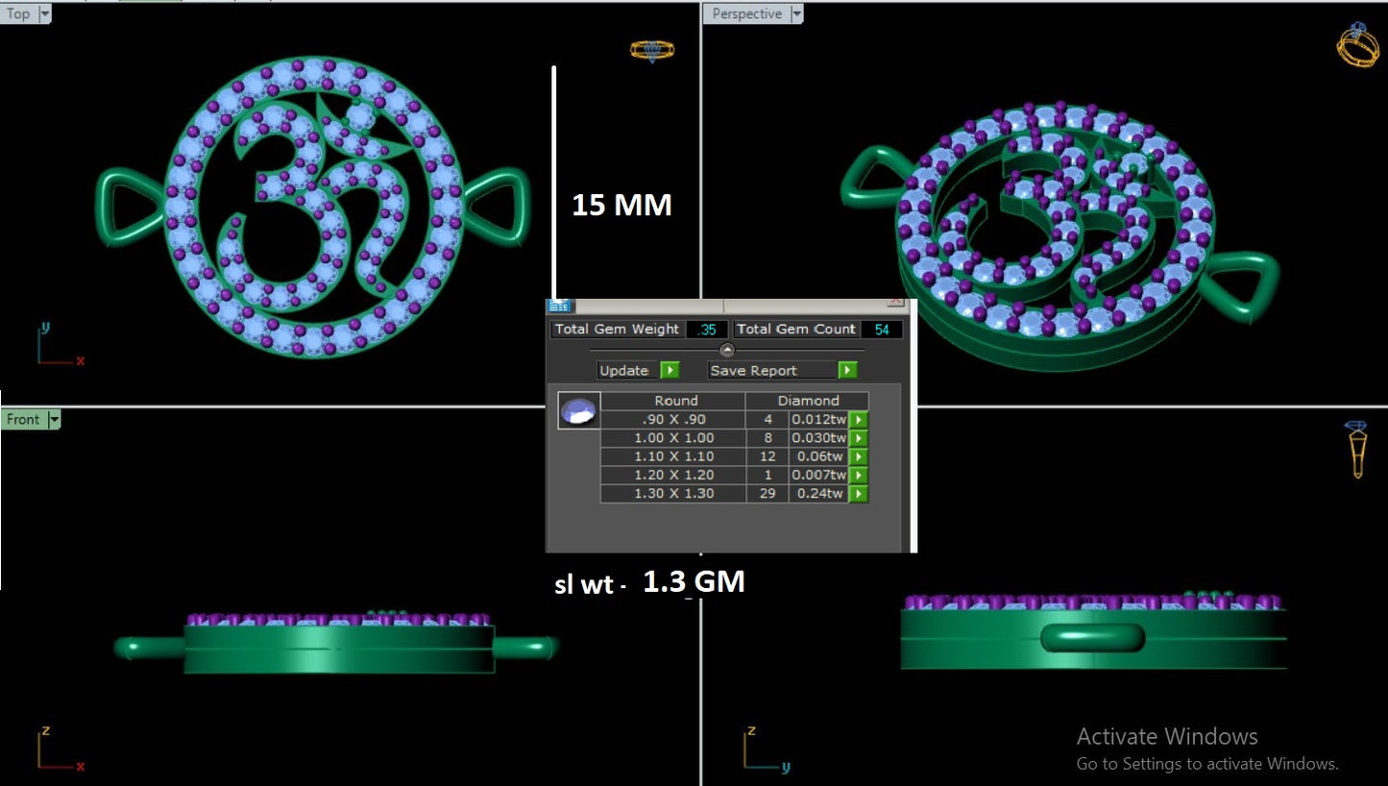
Task: Select the 1.30 X 1.30 size cell
Action: (x=673, y=493)
